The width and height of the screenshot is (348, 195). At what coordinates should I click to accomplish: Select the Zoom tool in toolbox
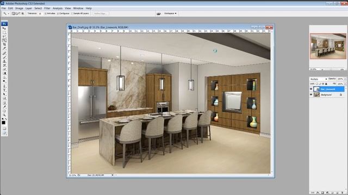pos(4,115)
